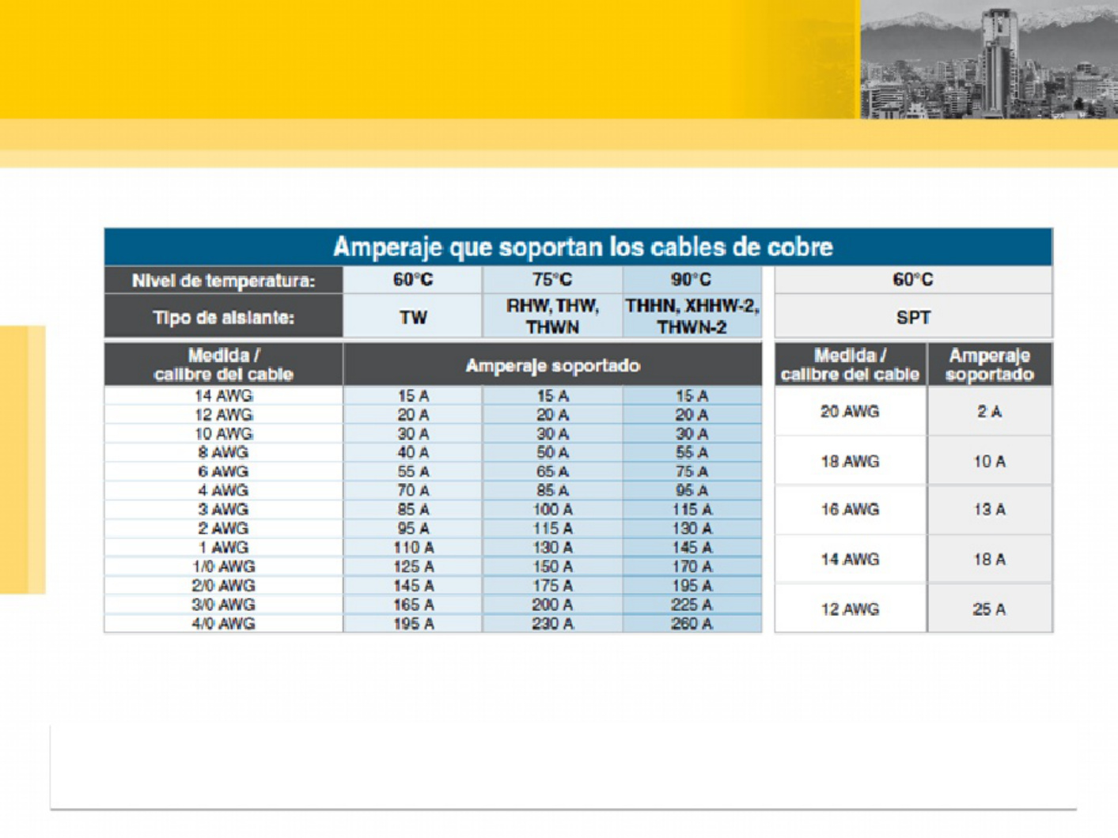Select the "3 AWG" row label
This screenshot has width=1118, height=838.
(x=223, y=510)
